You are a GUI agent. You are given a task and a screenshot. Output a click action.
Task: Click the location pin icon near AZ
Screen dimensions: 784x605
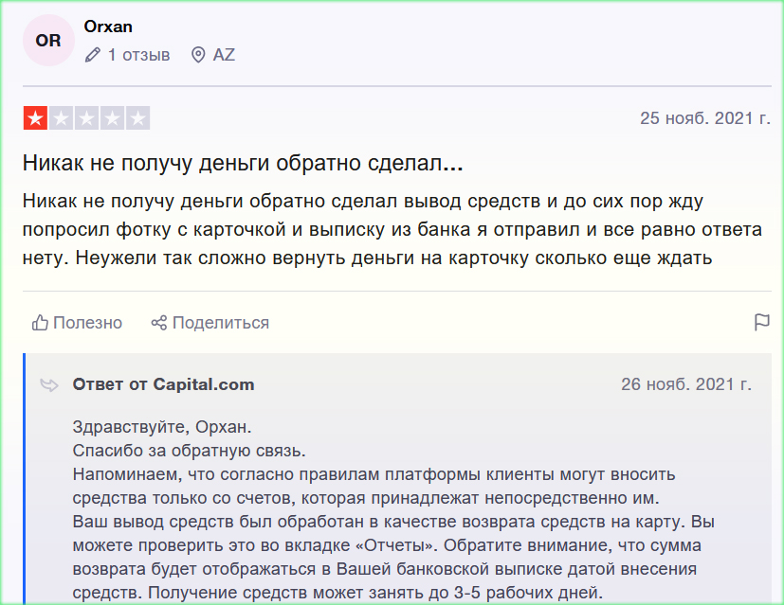click(198, 55)
